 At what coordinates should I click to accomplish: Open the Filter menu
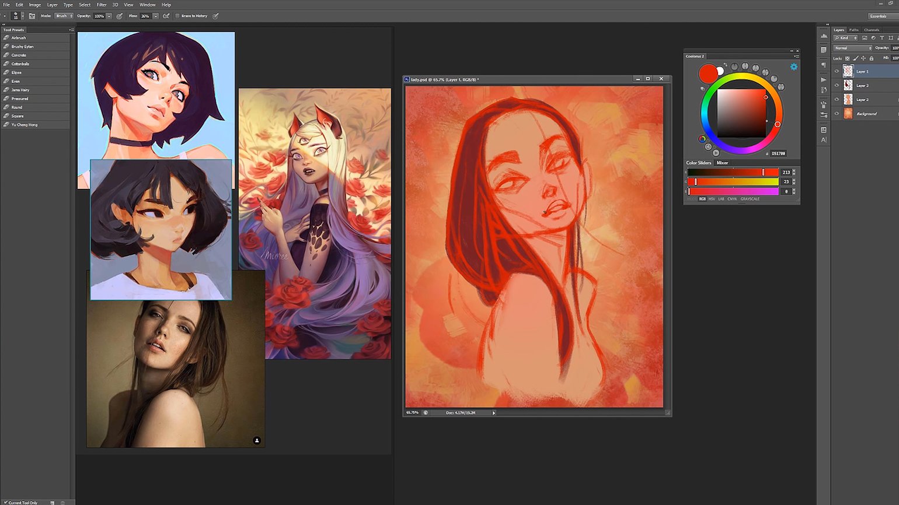pyautogui.click(x=102, y=5)
